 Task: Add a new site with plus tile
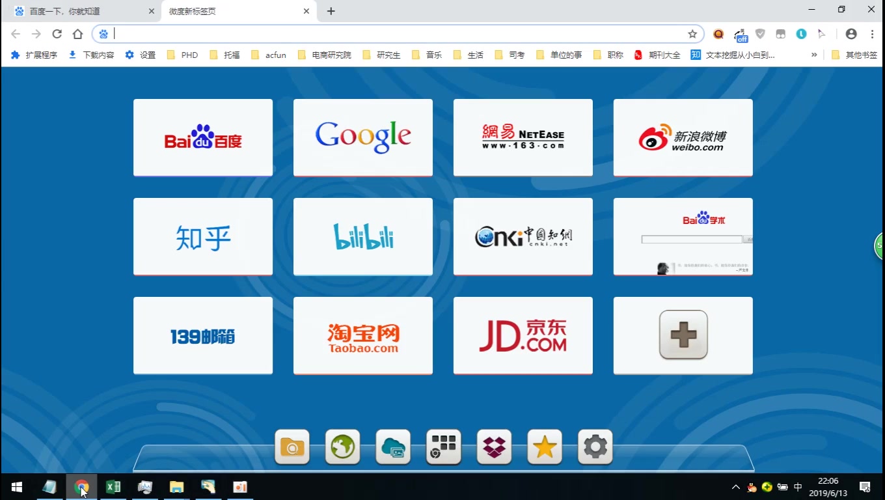[x=683, y=335]
